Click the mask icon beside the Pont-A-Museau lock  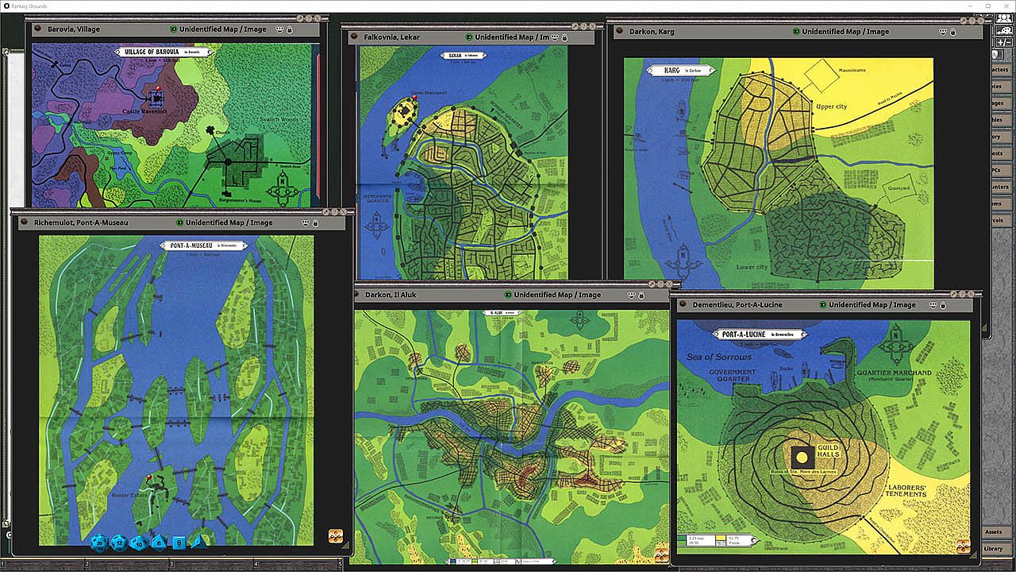[x=305, y=223]
